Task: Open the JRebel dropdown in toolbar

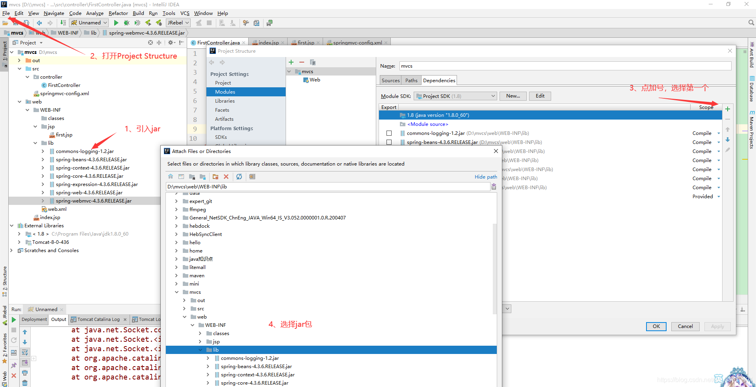Action: [178, 23]
